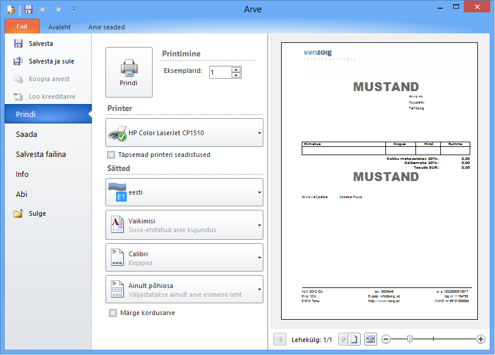Viewport: 495px width, 355px height.
Task: Click the Koopia arvest icon
Action: 18,79
